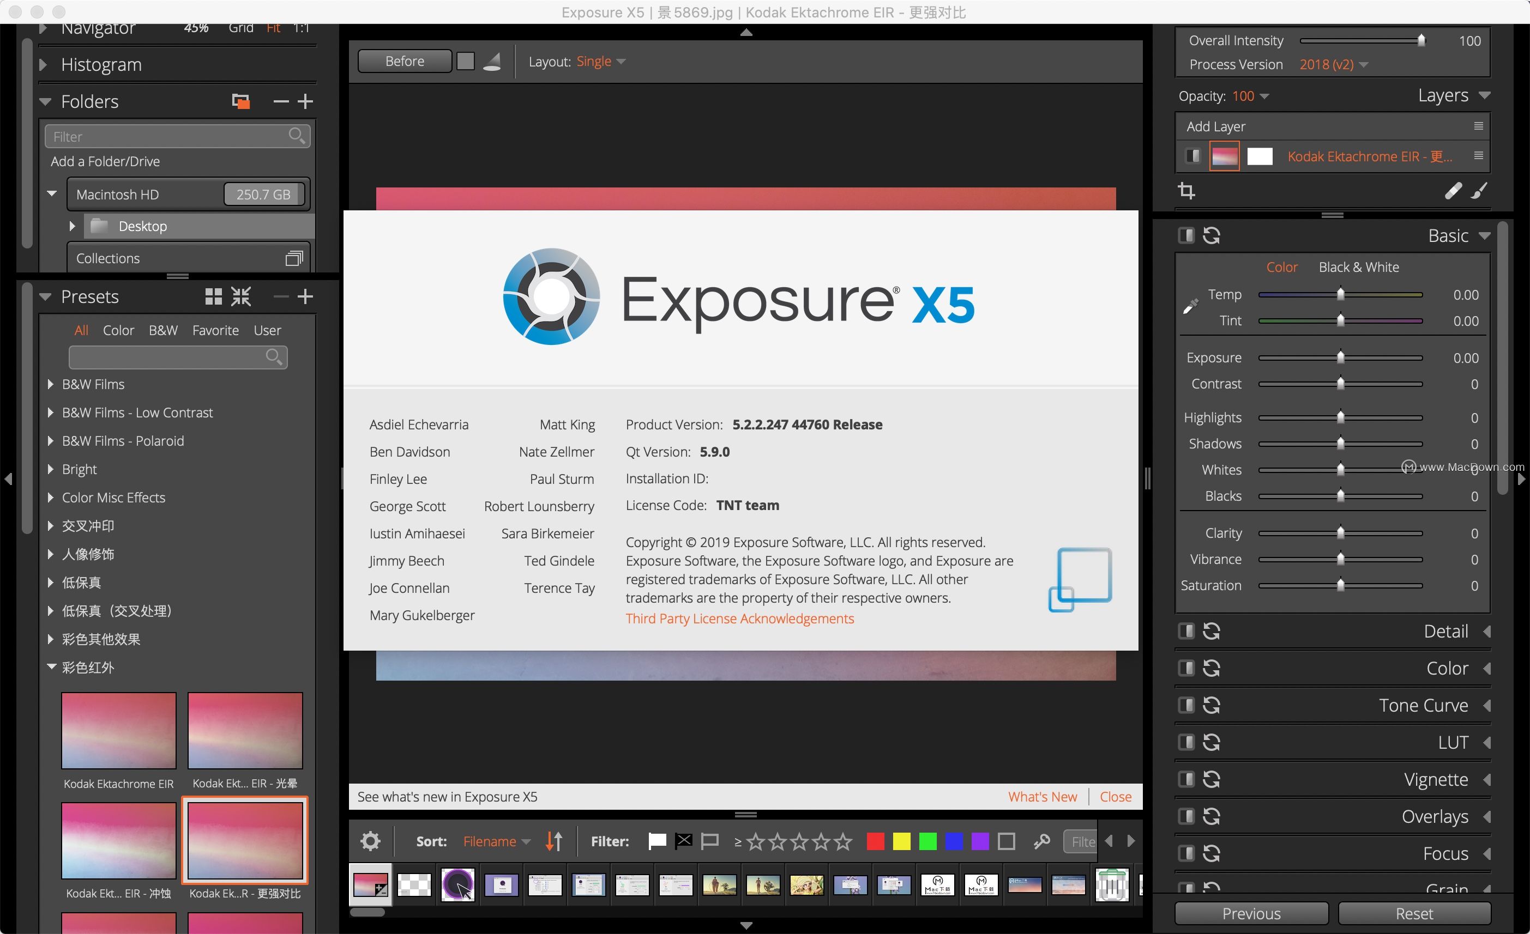Open the Sort Filename dropdown

(x=497, y=841)
